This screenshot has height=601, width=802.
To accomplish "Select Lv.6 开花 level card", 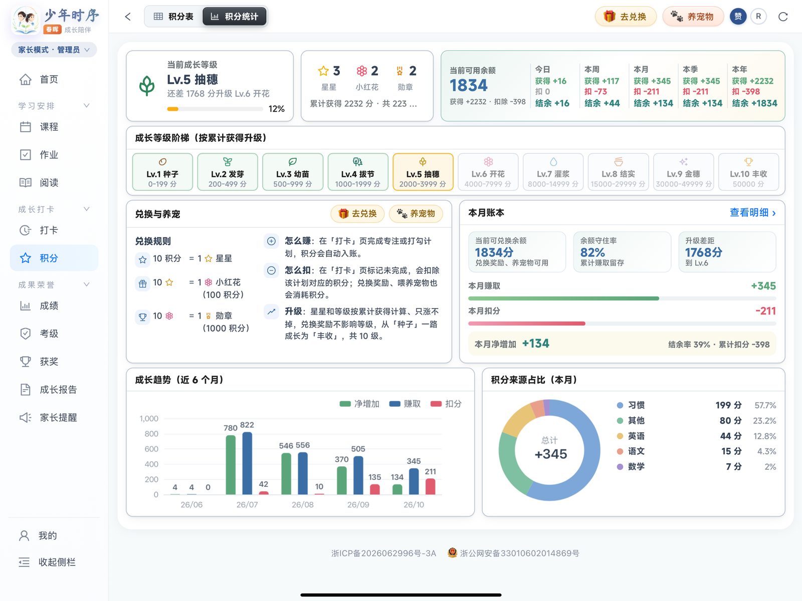I will click(488, 172).
